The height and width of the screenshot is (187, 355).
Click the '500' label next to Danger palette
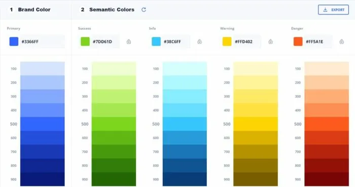click(298, 124)
